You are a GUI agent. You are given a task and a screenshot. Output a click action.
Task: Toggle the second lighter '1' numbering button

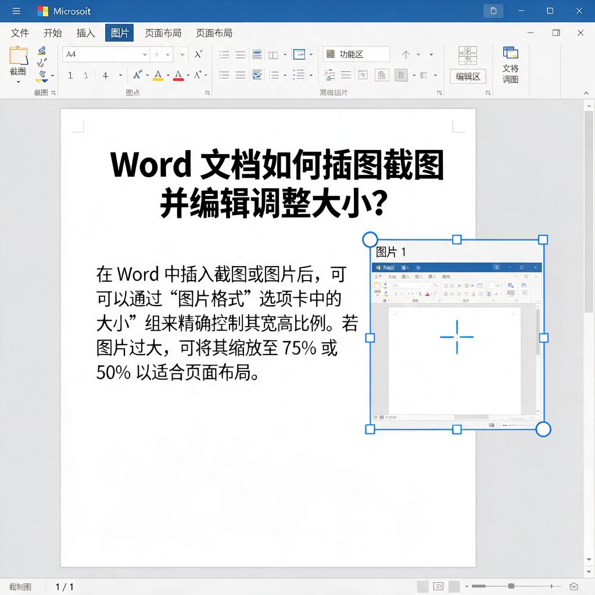click(x=86, y=75)
